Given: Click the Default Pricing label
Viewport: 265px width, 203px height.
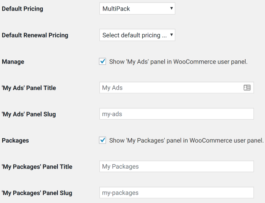Looking at the screenshot, I should click(x=23, y=9).
